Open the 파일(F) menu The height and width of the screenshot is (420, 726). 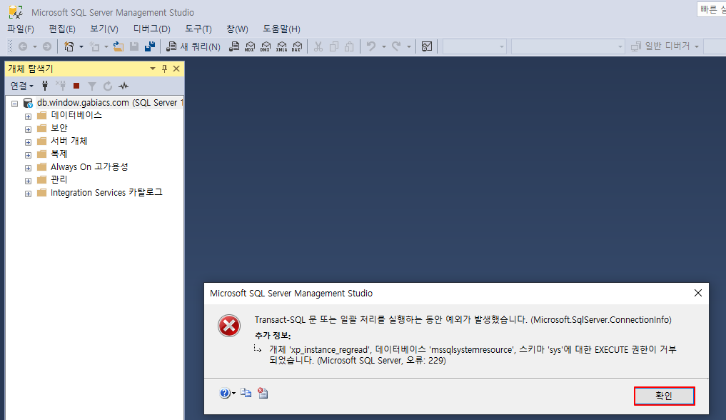pyautogui.click(x=21, y=29)
